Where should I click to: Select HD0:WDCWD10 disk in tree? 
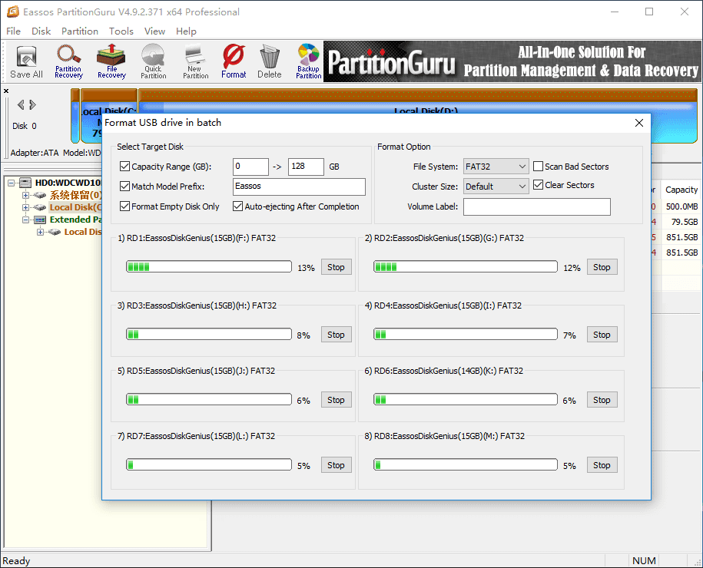[x=68, y=183]
